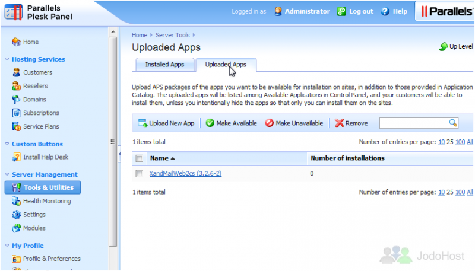Click the red Make Unavailable icon
Screen dimensions: 475x271
coord(270,123)
